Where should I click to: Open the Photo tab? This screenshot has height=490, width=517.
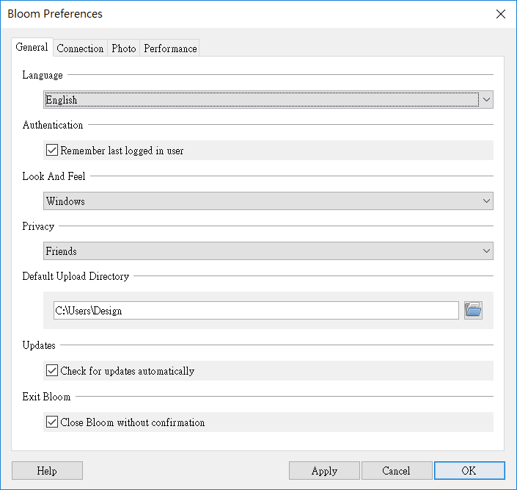pyautogui.click(x=123, y=48)
